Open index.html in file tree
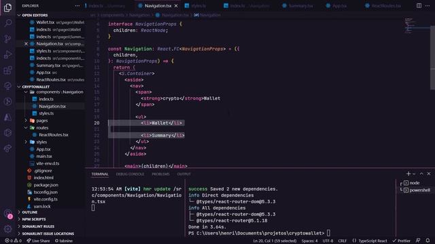The image size is (435, 244). pyautogui.click(x=43, y=178)
